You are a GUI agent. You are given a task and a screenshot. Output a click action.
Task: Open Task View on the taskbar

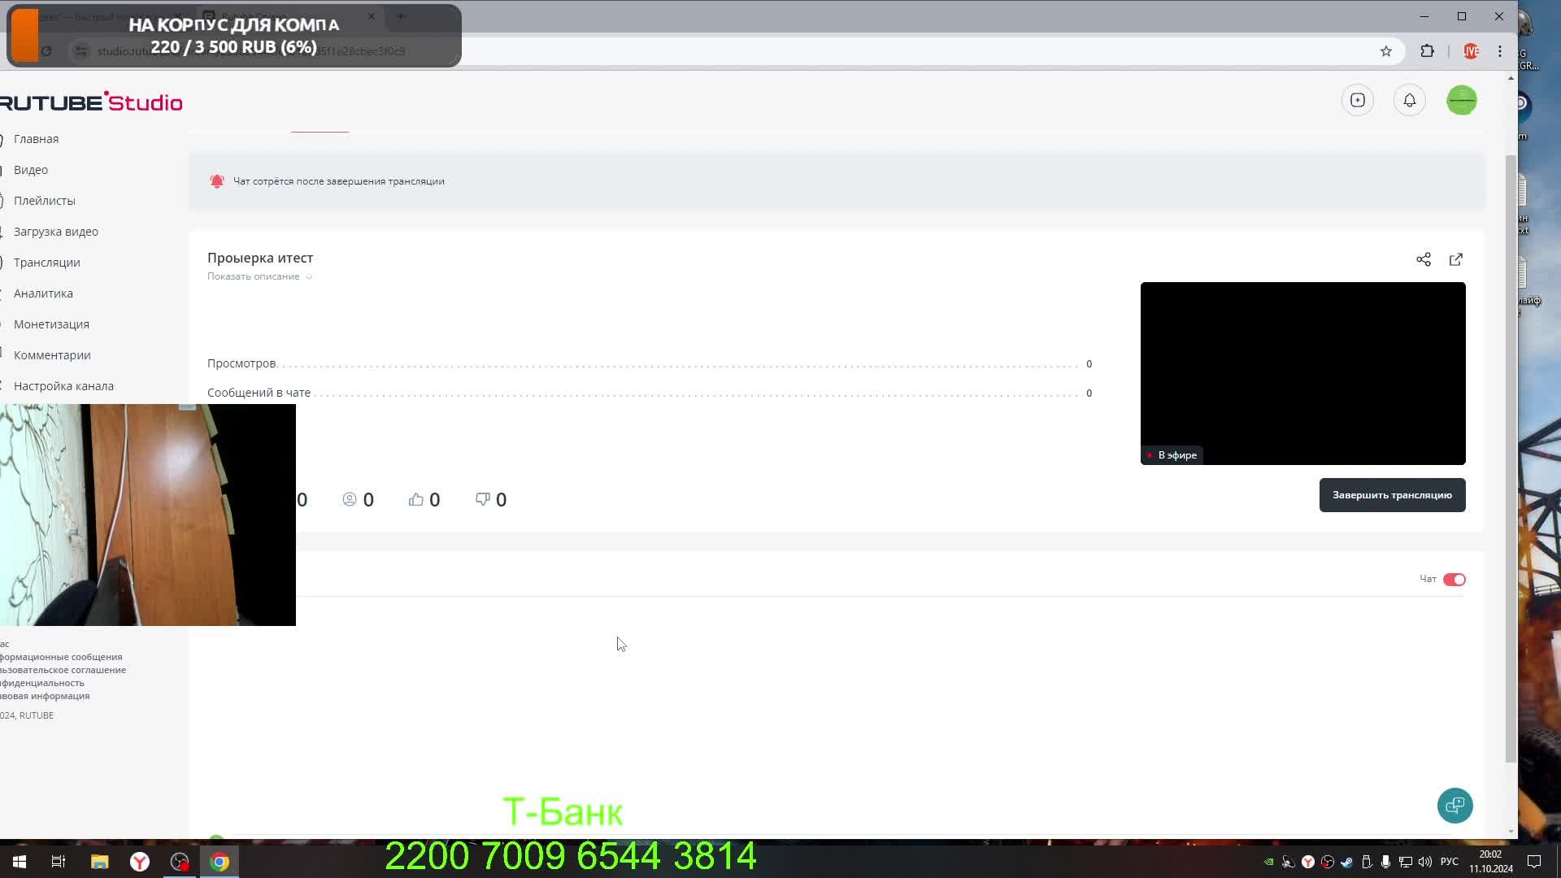(59, 862)
